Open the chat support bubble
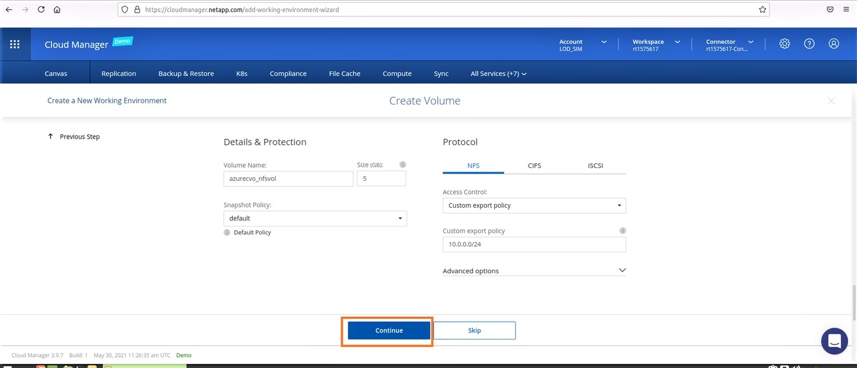857x368 pixels. 834,341
